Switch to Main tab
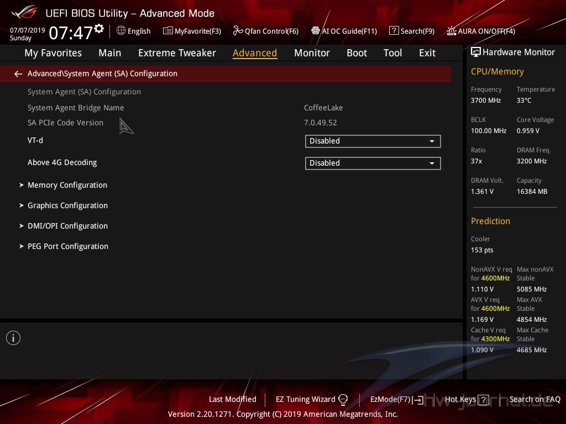Image resolution: width=566 pixels, height=424 pixels. click(110, 53)
